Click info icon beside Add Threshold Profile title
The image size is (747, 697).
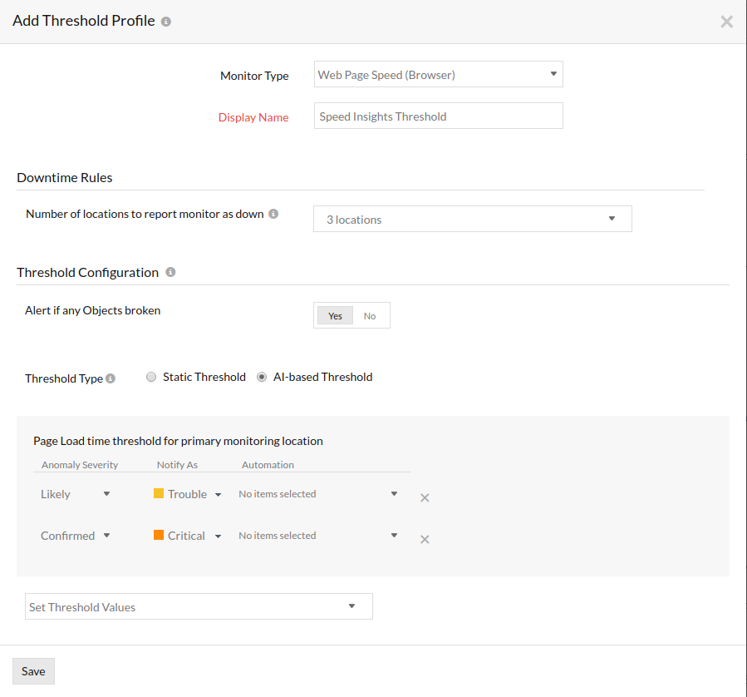[166, 22]
